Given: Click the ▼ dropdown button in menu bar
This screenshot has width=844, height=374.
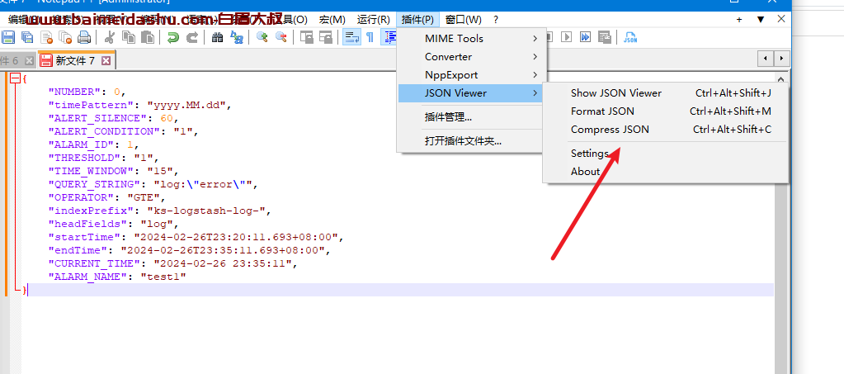Looking at the screenshot, I should pyautogui.click(x=761, y=19).
